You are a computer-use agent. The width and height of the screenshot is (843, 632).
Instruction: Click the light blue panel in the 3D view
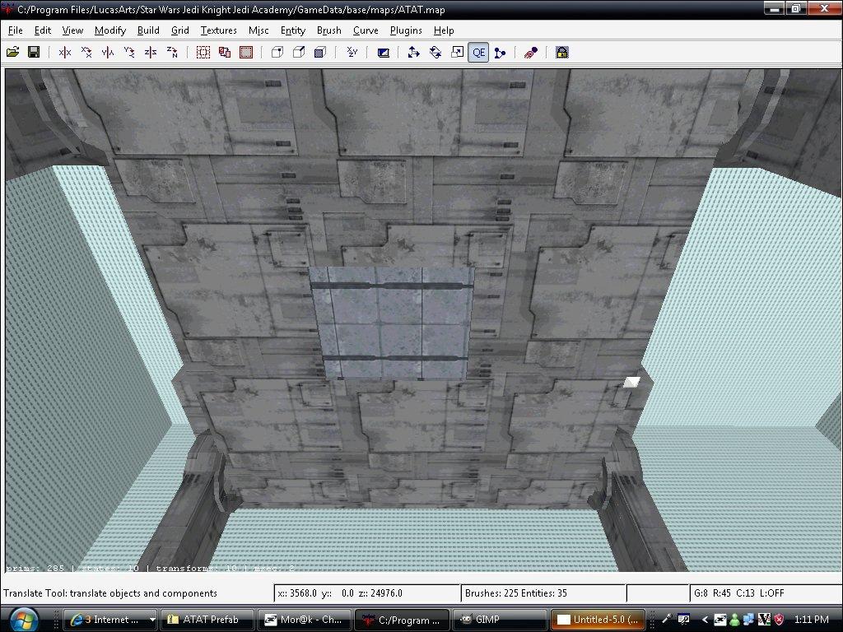pyautogui.click(x=392, y=323)
